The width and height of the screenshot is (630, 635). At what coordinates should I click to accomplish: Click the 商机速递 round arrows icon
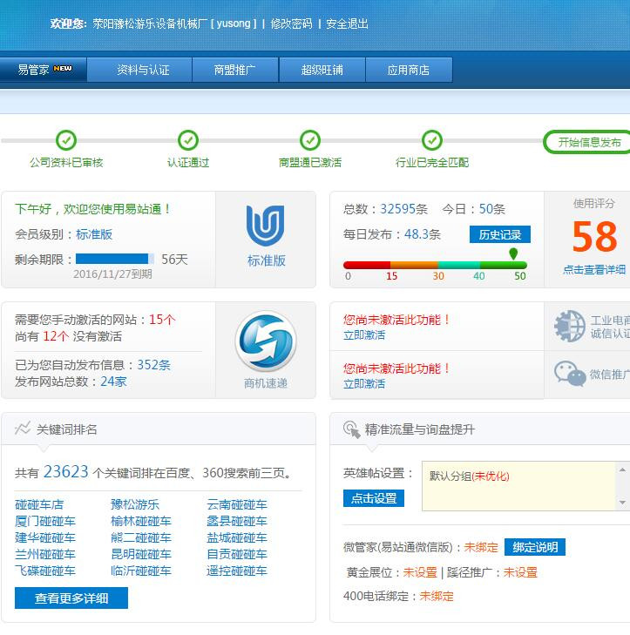[x=266, y=341]
